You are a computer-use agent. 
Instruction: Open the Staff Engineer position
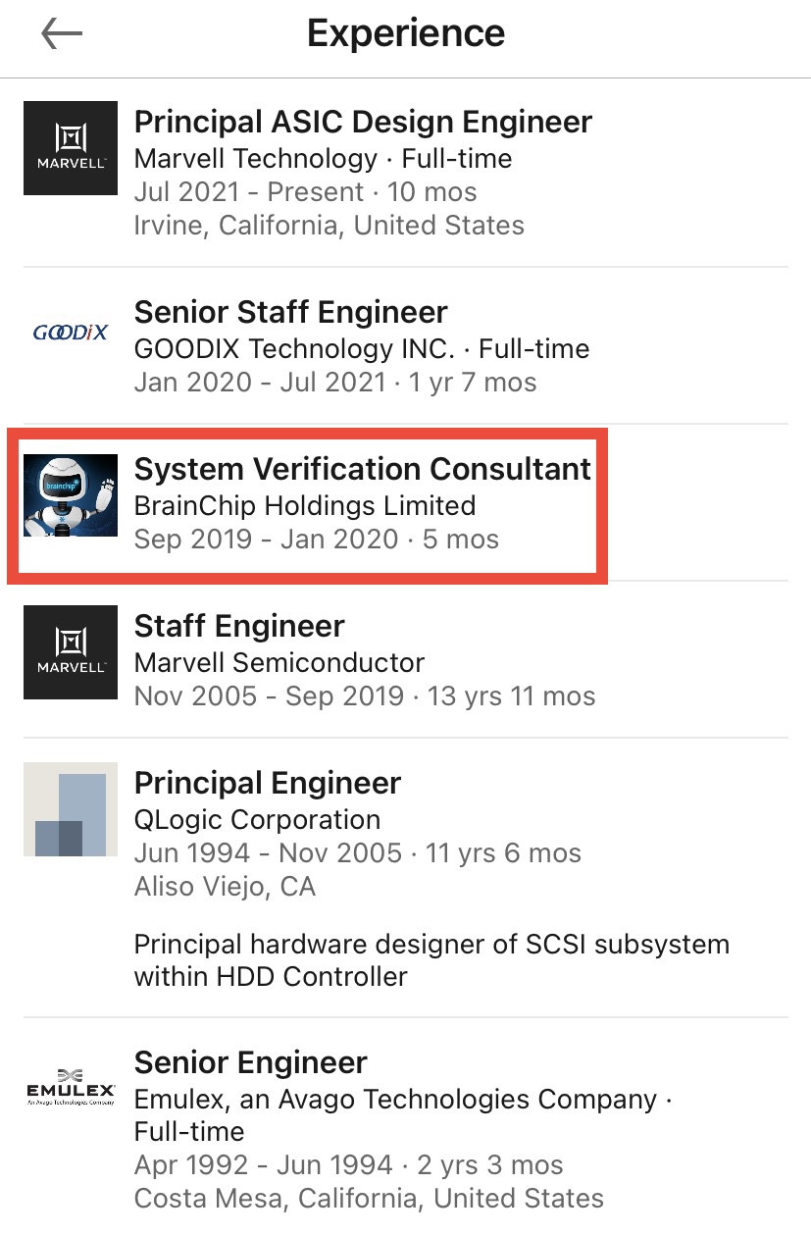pyautogui.click(x=239, y=627)
